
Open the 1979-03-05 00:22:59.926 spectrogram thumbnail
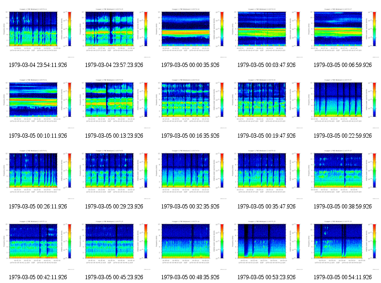[342, 103]
